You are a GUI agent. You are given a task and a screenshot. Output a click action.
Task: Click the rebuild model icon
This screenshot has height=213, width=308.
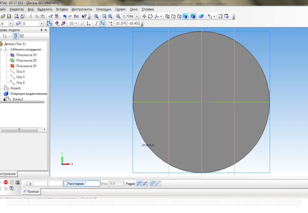[x=227, y=16]
